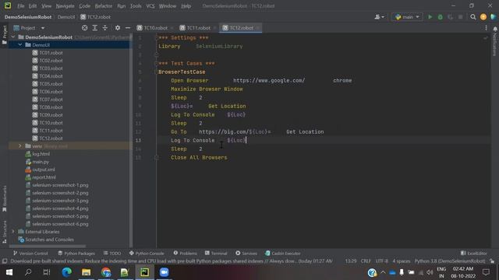This screenshot has height=280, width=499.
Task: Open Python Packages tool window
Action: (x=76, y=254)
